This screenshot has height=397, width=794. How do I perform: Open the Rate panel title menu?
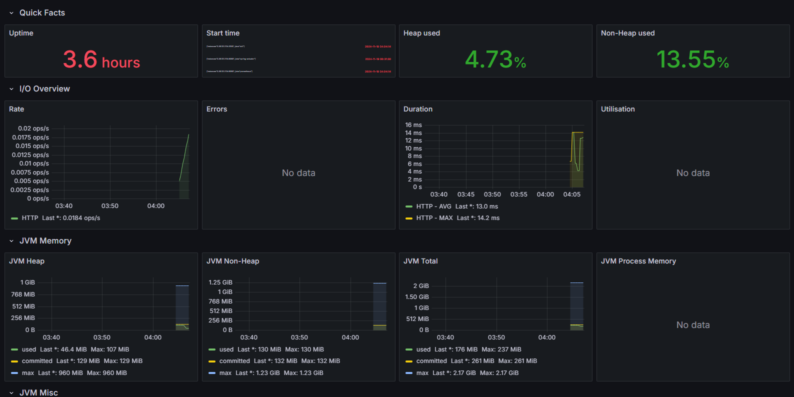click(x=16, y=109)
